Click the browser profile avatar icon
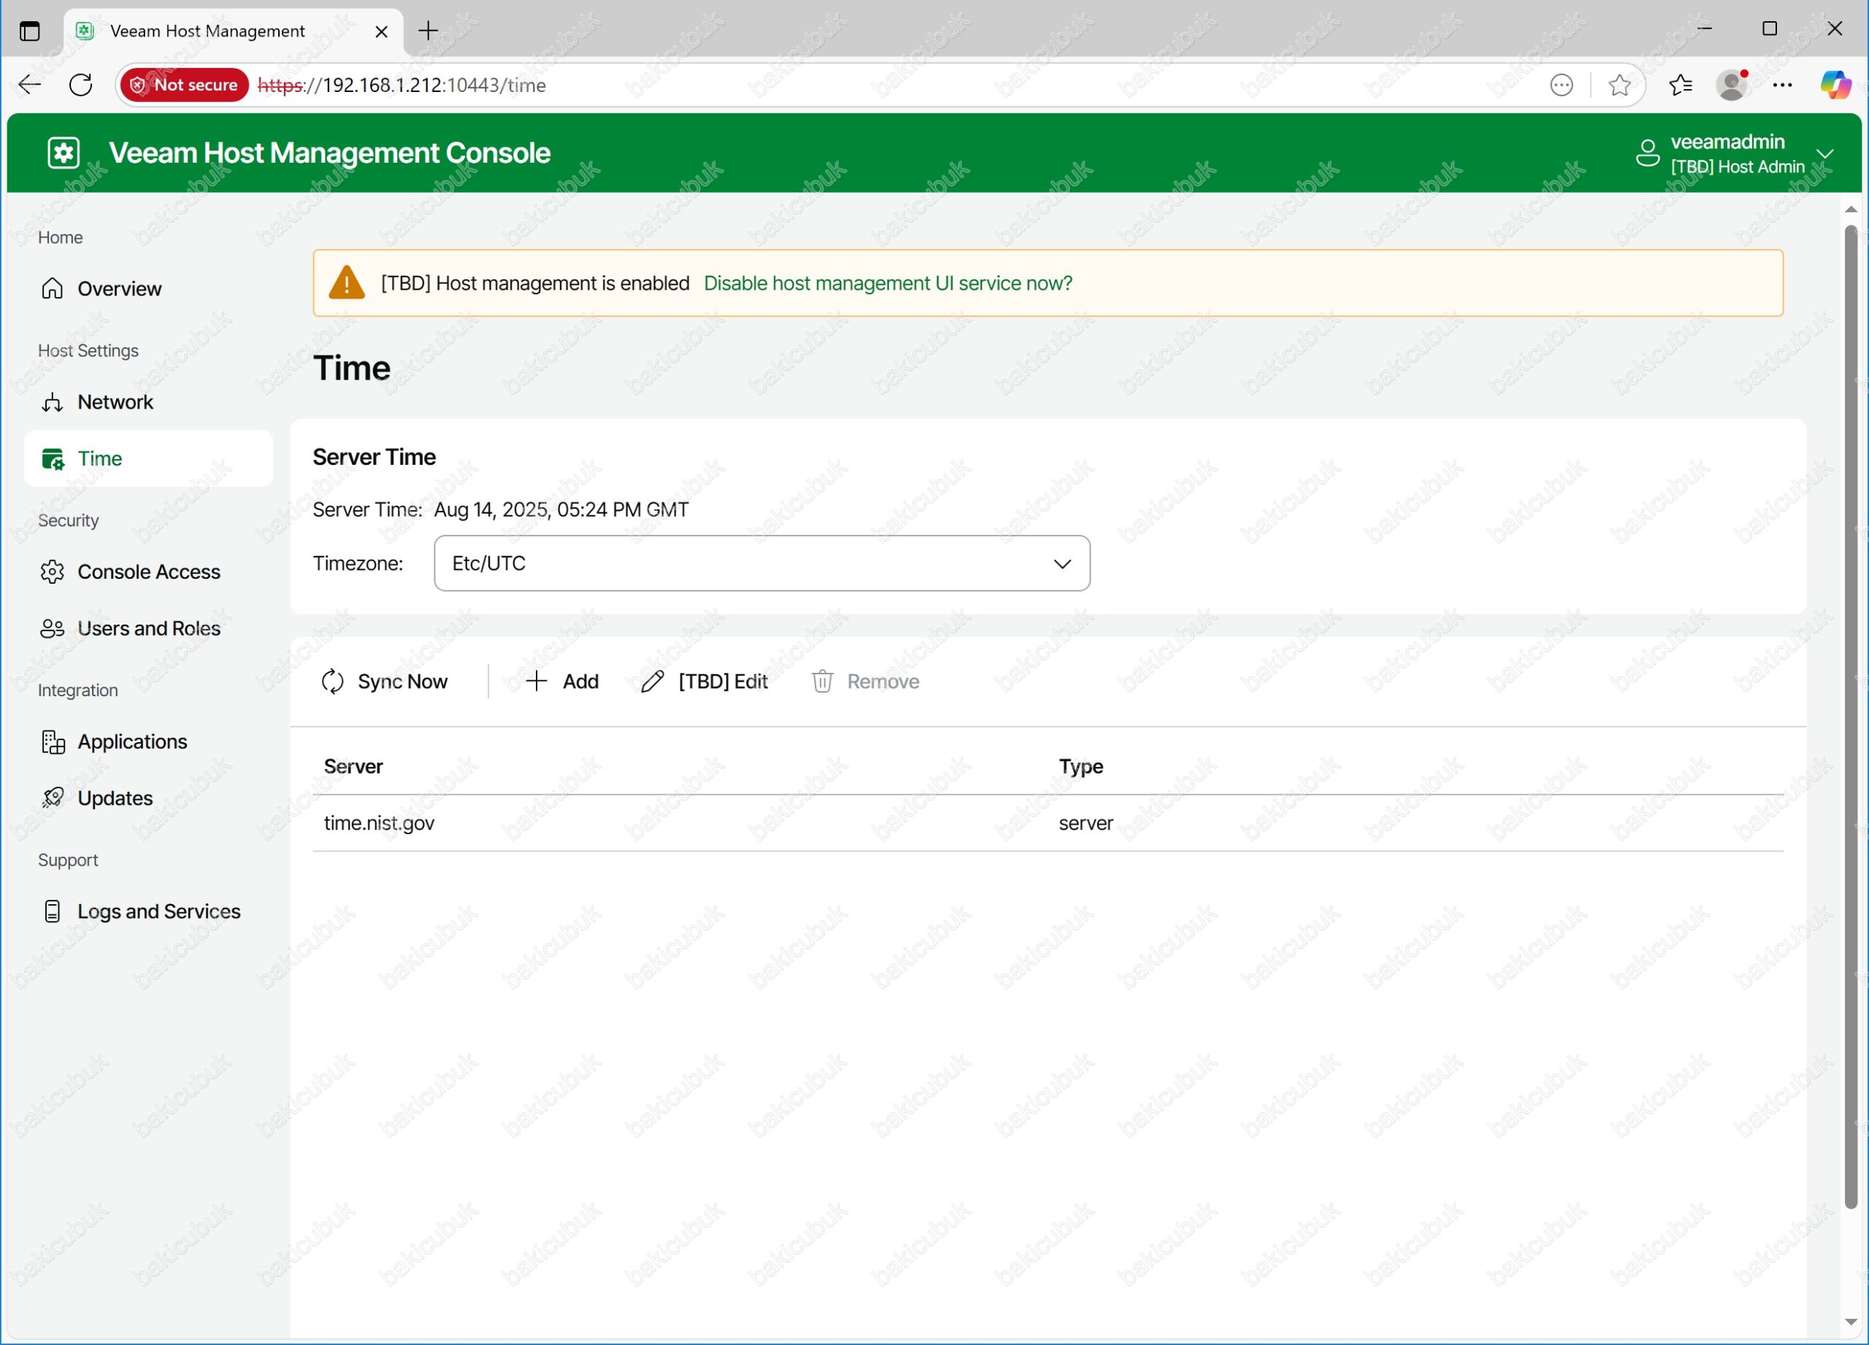Viewport: 1869px width, 1345px height. point(1731,85)
